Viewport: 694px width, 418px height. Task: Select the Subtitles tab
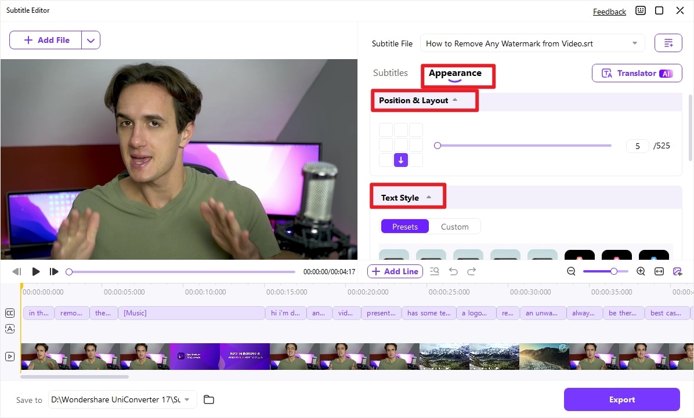391,72
